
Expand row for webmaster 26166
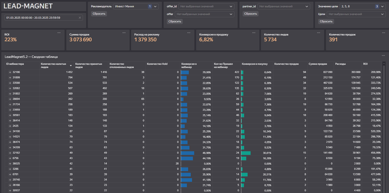click(10, 185)
